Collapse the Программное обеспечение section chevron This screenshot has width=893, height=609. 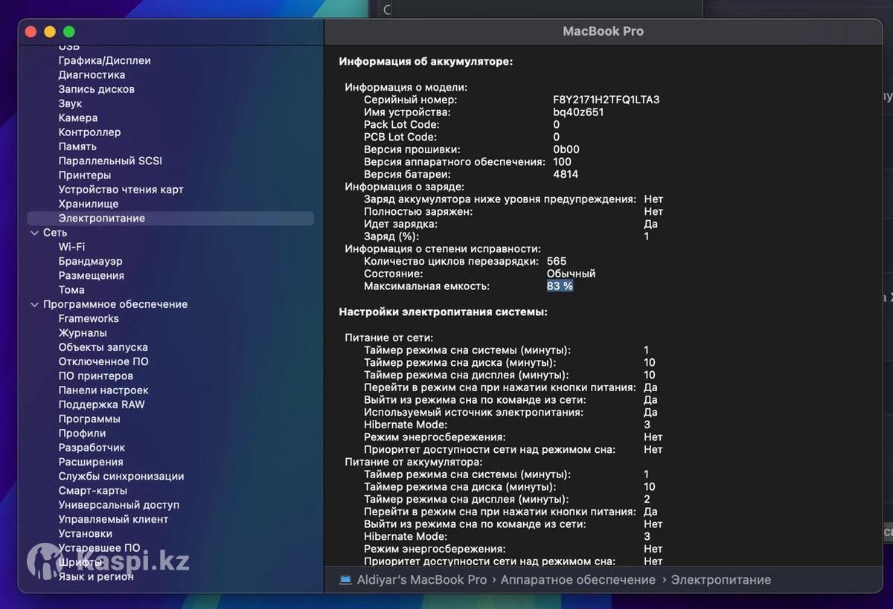pyautogui.click(x=34, y=304)
